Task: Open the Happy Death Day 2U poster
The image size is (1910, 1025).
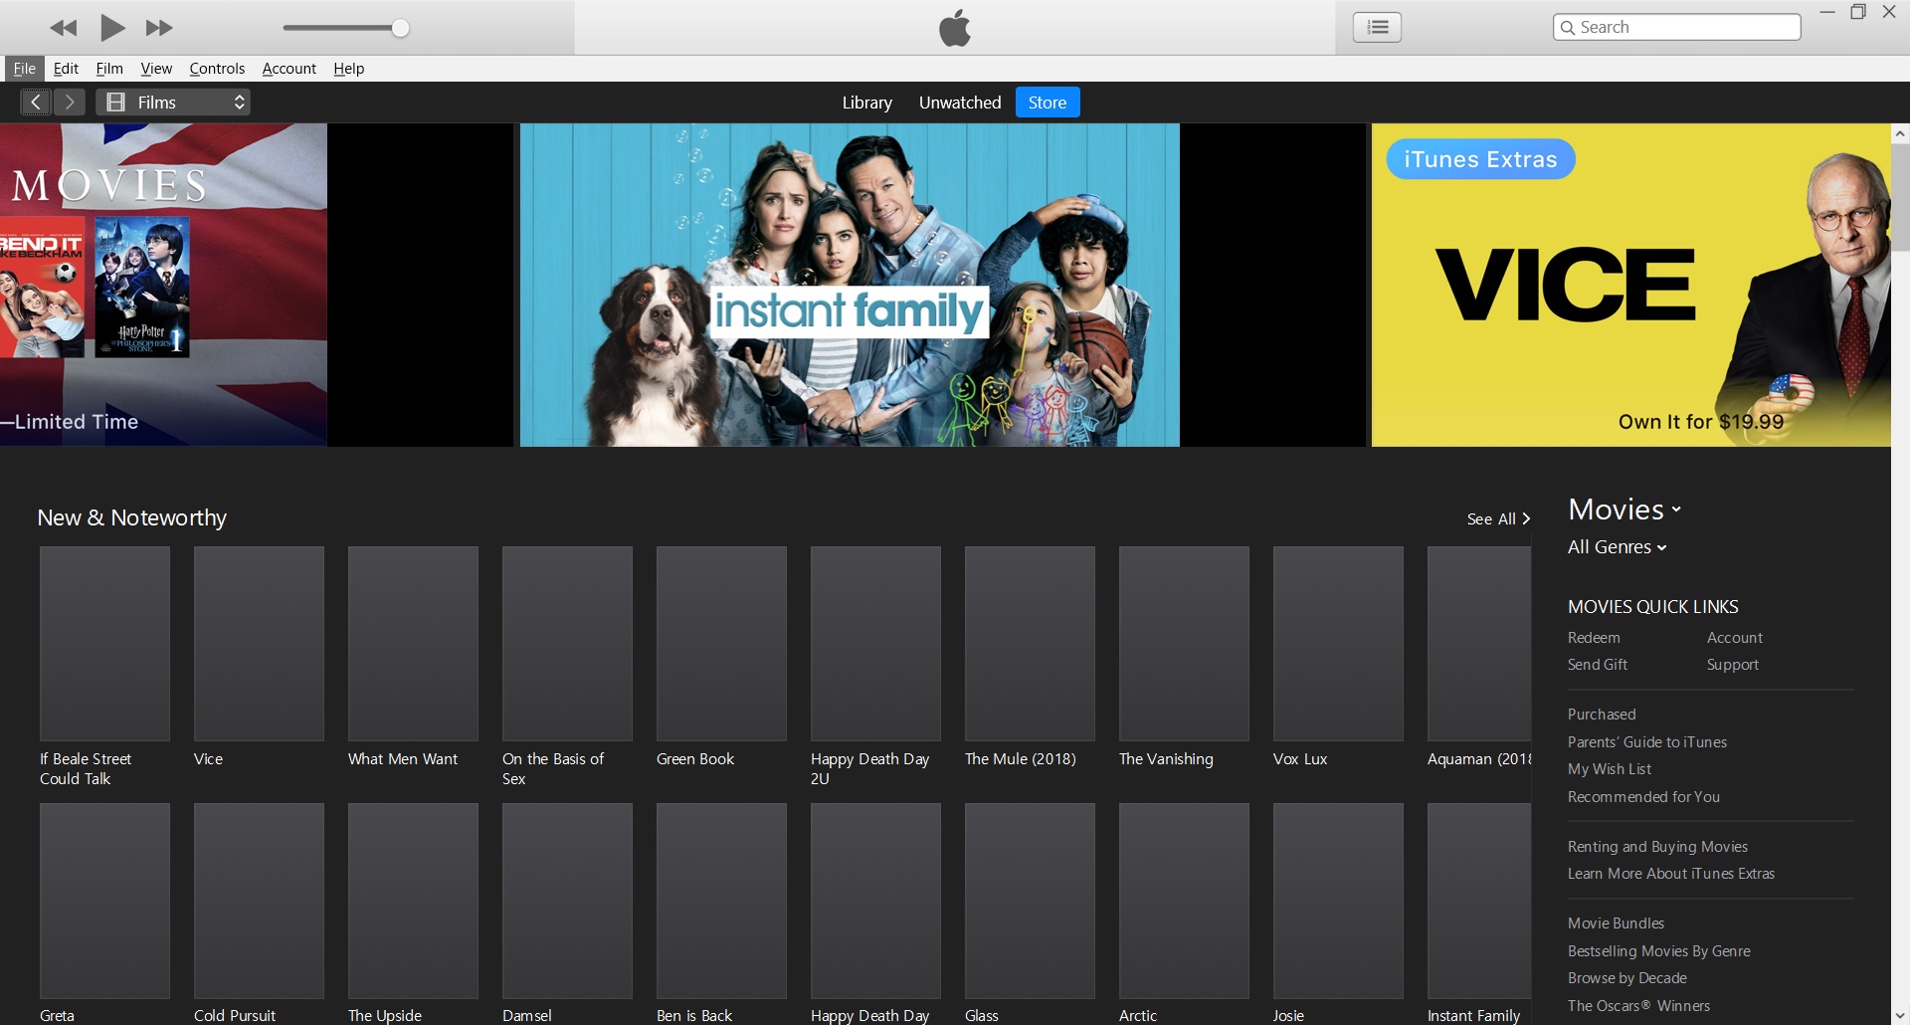Action: tap(875, 644)
